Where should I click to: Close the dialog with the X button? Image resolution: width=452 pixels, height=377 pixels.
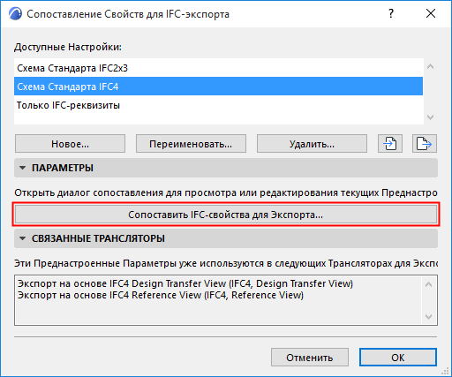(431, 13)
